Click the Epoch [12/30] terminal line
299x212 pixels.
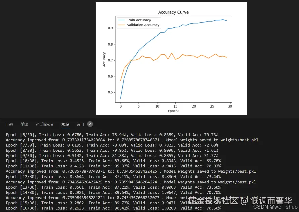point(113,176)
